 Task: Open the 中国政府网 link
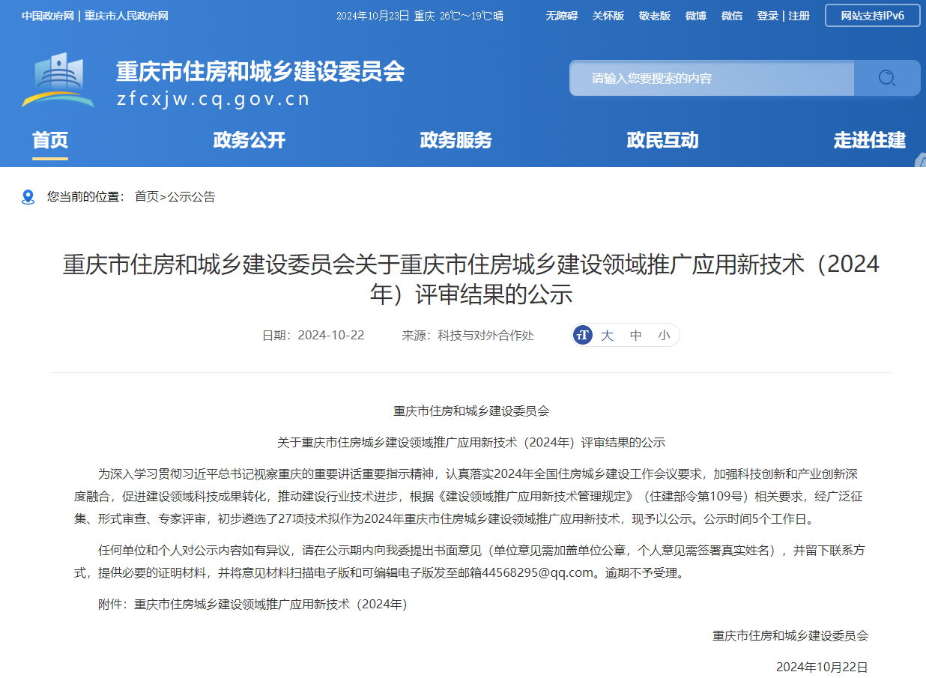47,16
